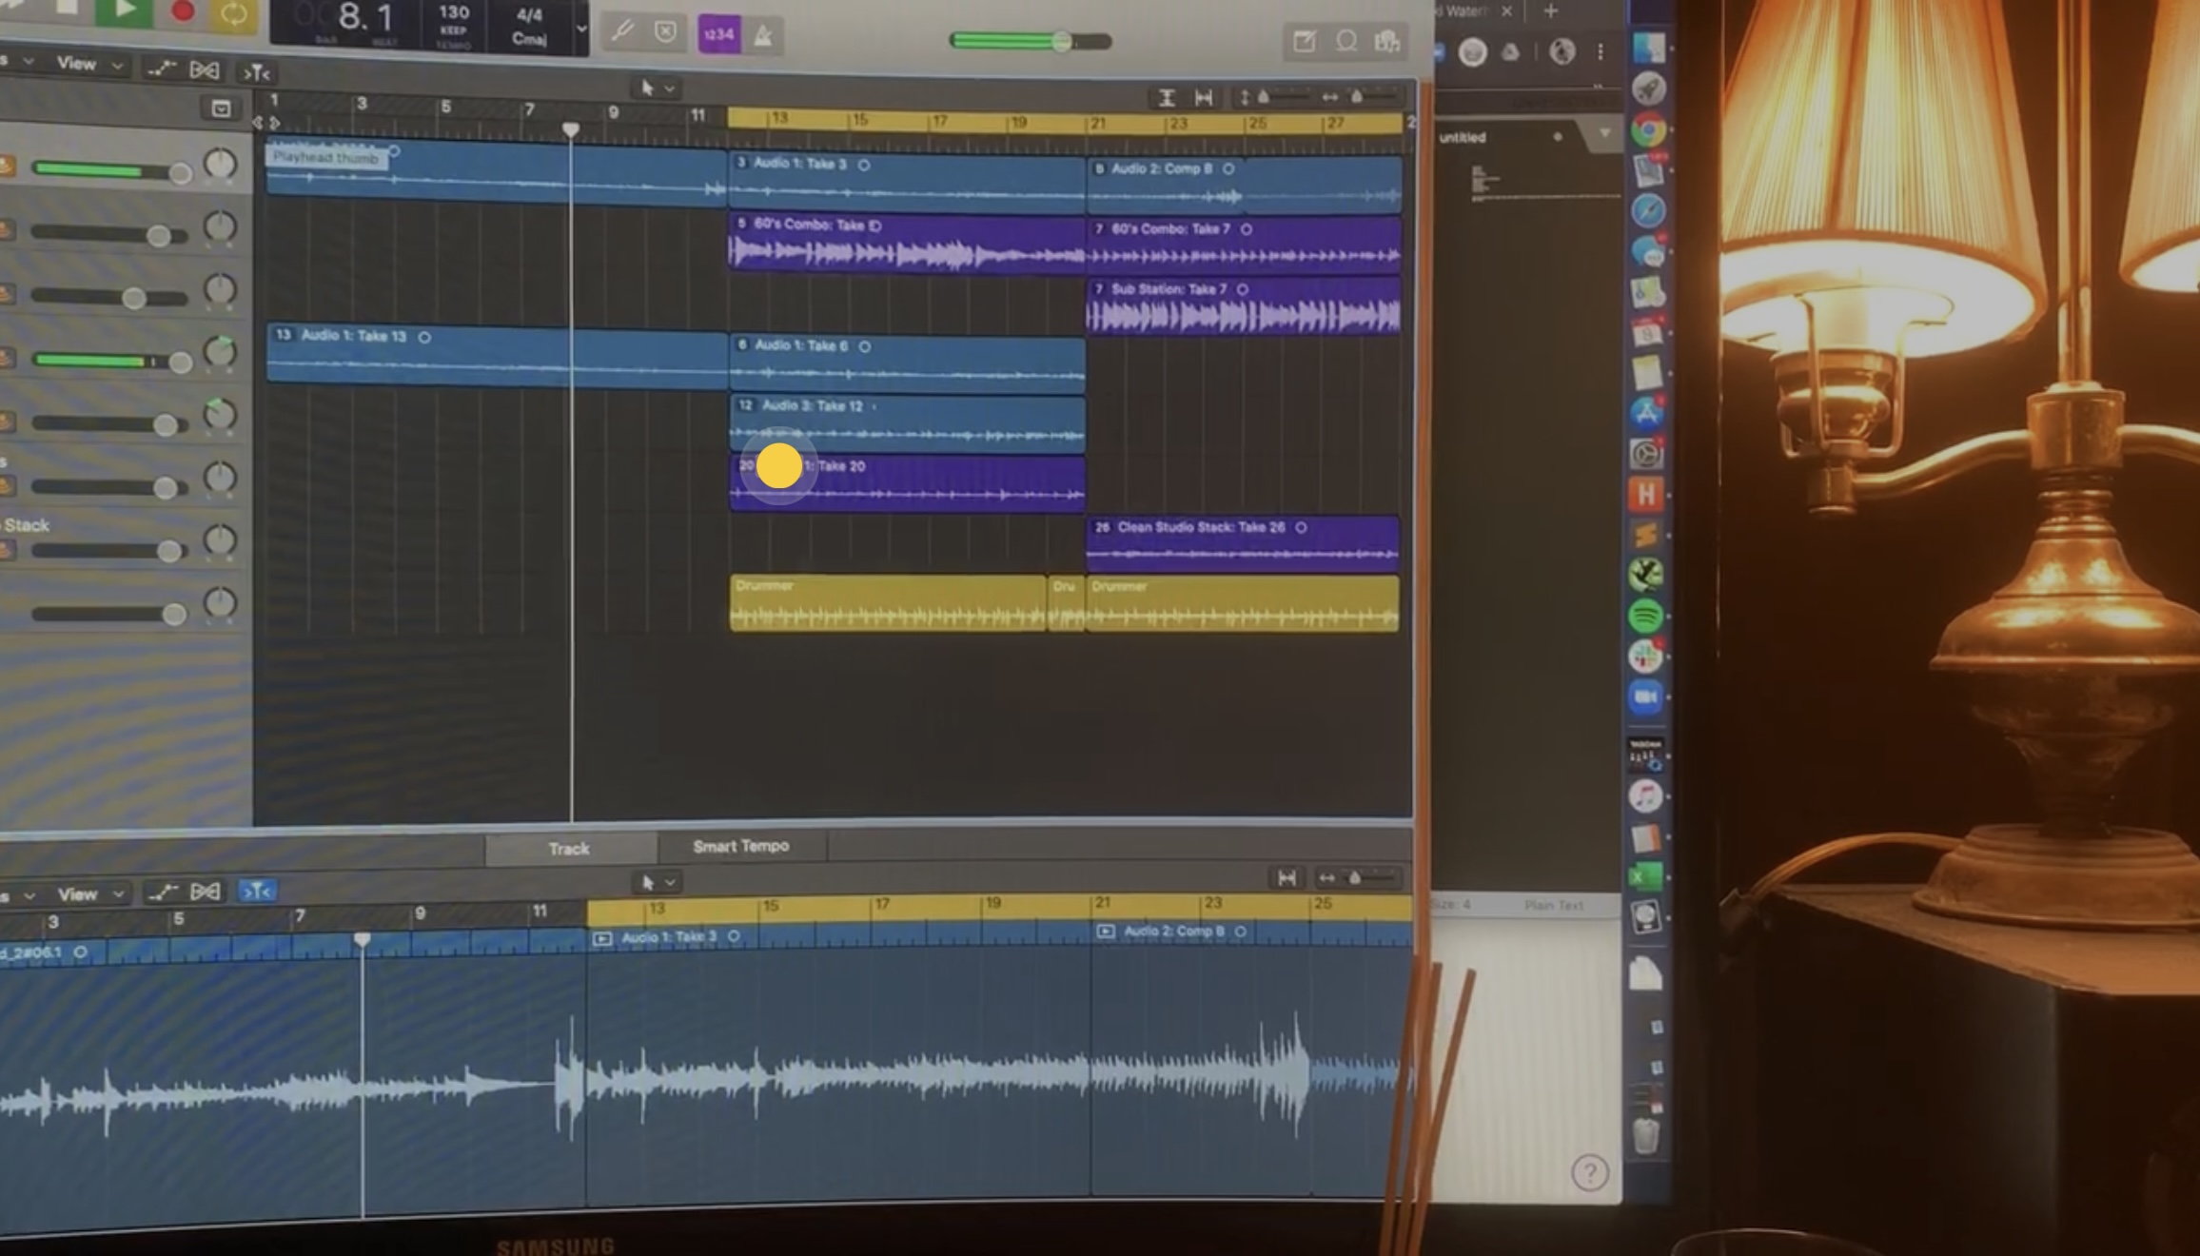2200x1256 pixels.
Task: Toggle the yellow Cycle loop button
Action: tap(234, 13)
